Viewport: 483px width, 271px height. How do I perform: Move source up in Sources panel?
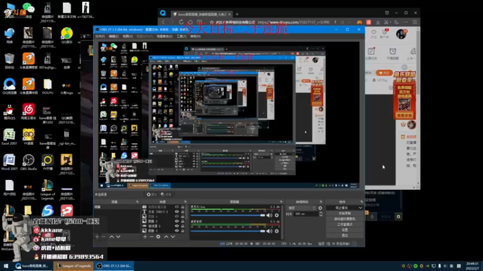pyautogui.click(x=166, y=237)
